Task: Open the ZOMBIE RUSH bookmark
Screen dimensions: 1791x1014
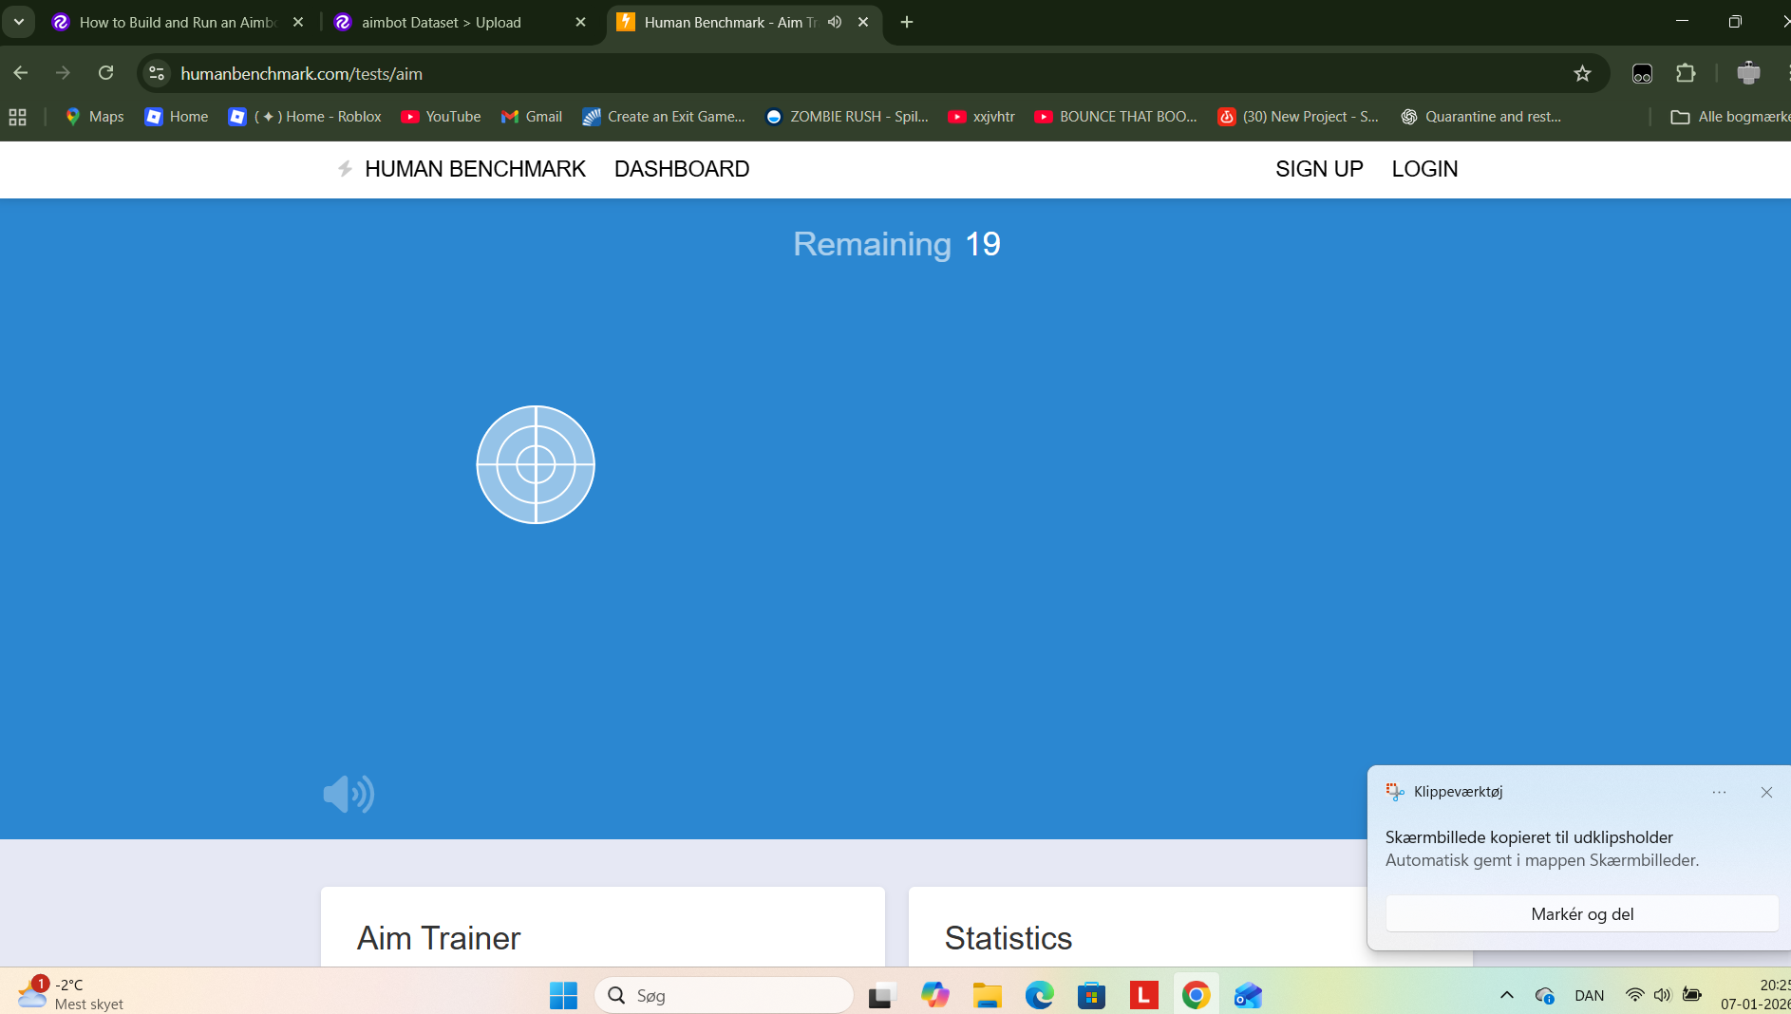Action: [x=847, y=117]
